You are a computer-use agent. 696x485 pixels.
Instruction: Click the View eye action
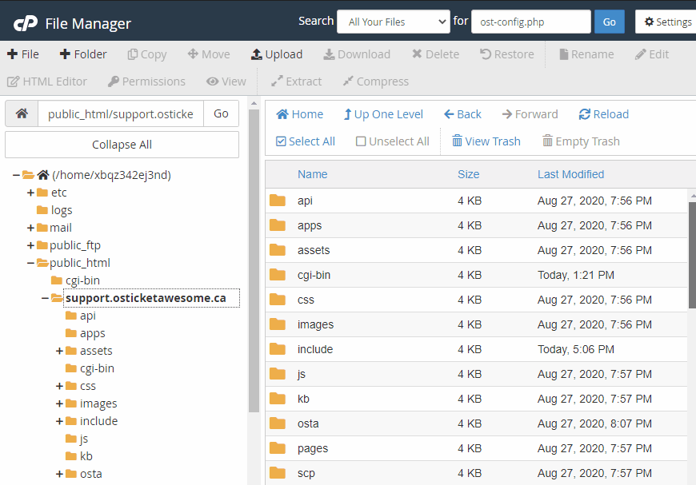click(226, 81)
